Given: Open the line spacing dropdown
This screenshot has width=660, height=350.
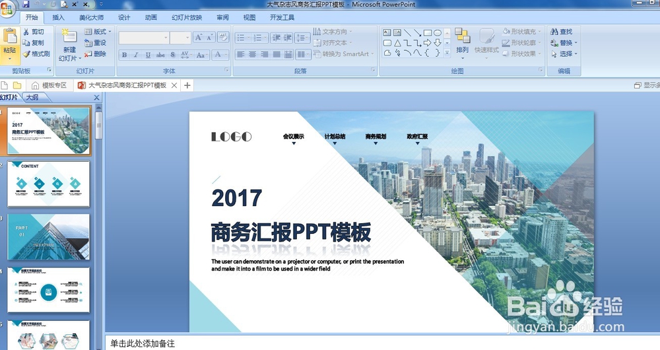Looking at the screenshot, I should pyautogui.click(x=302, y=38).
